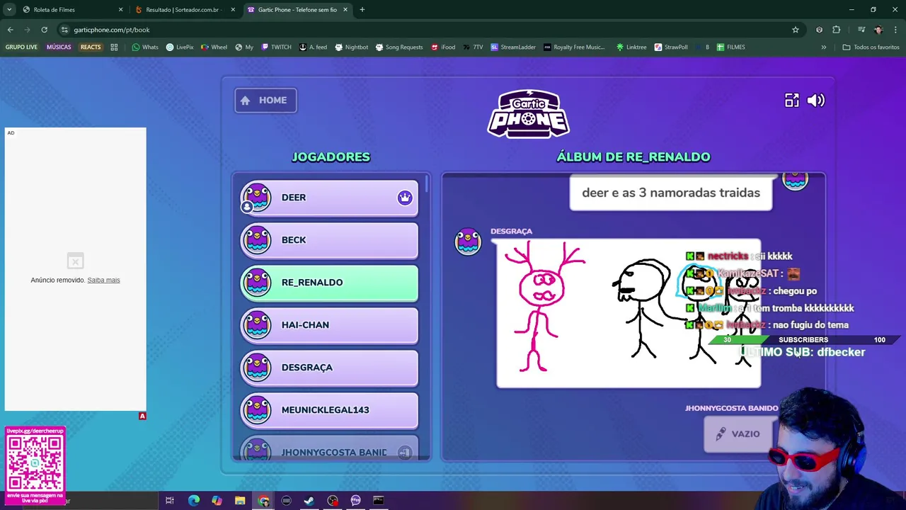Select player BECK in the players list

(x=329, y=240)
